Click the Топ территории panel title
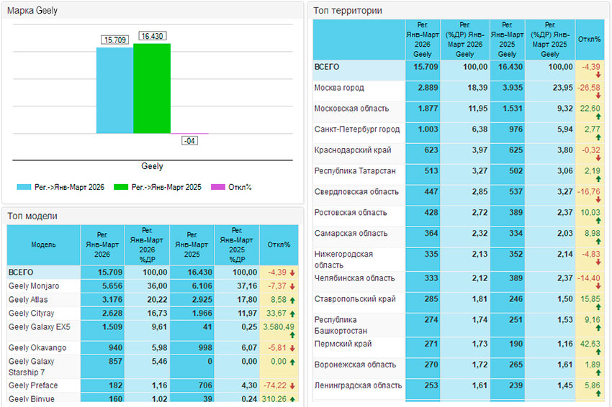Viewport: 612px width, 407px height. pos(348,11)
